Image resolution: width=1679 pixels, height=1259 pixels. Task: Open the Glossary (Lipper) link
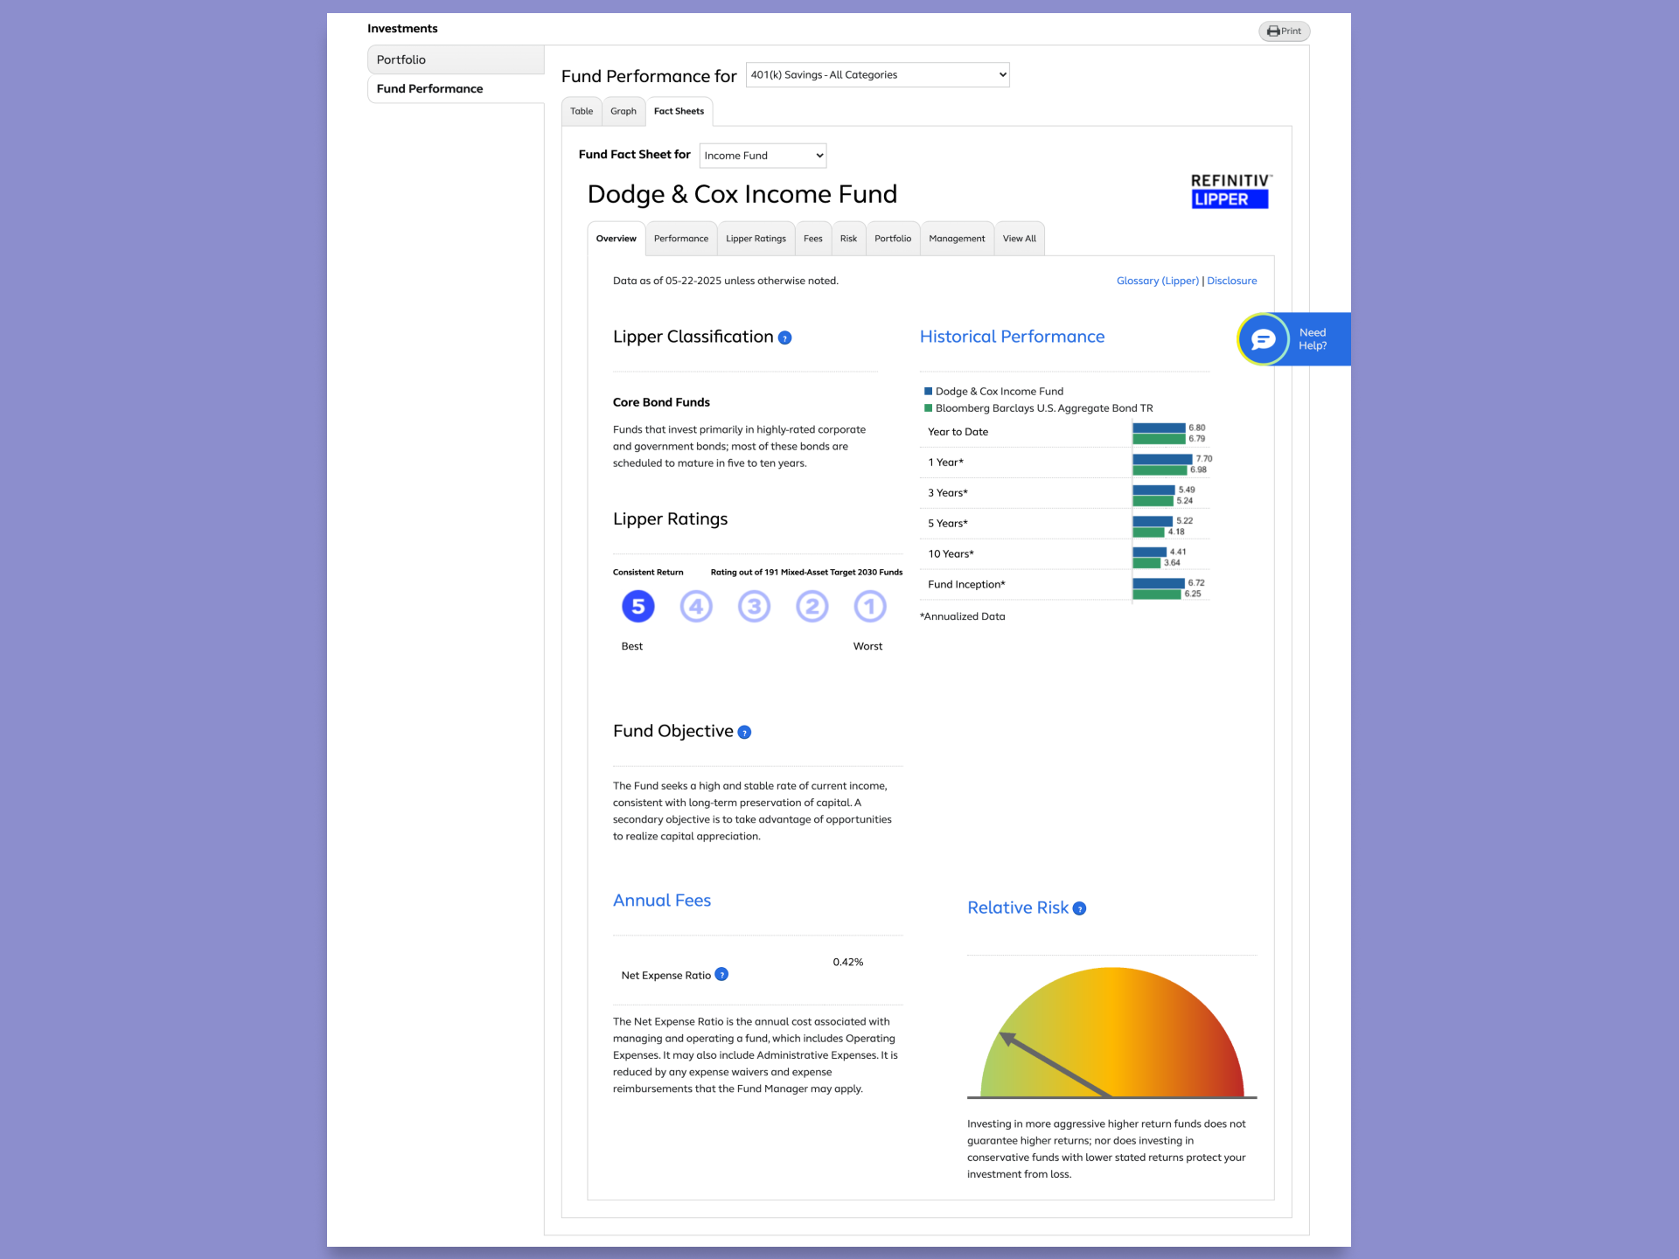[1158, 282]
